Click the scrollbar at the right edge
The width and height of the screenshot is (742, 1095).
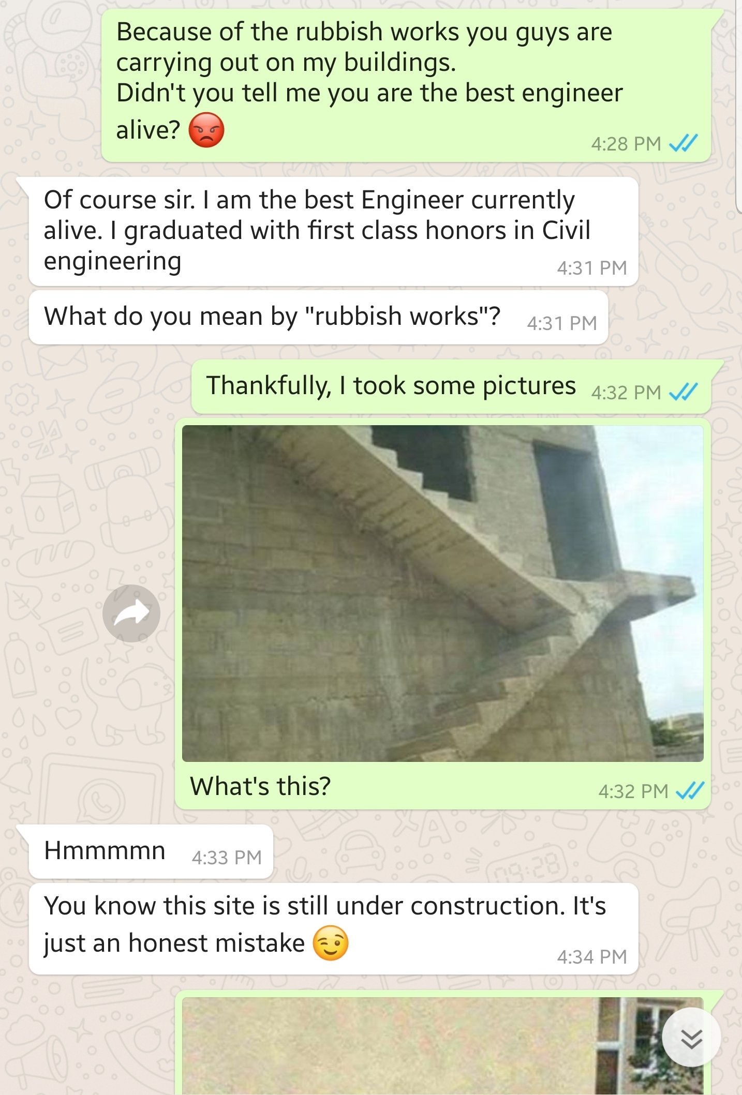click(738, 106)
